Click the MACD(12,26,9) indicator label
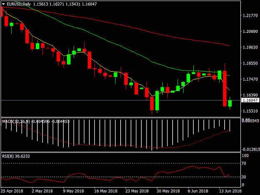 coord(16,121)
